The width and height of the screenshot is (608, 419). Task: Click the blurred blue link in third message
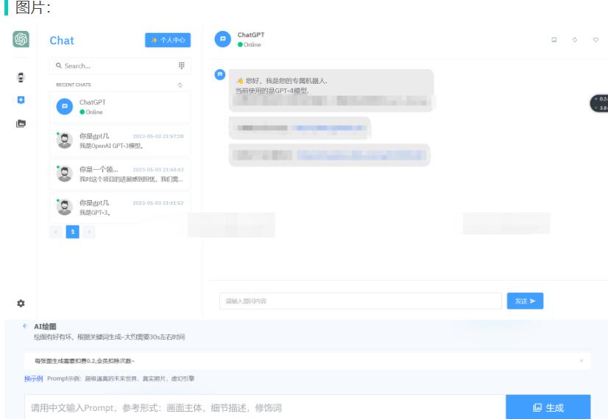[361, 155]
